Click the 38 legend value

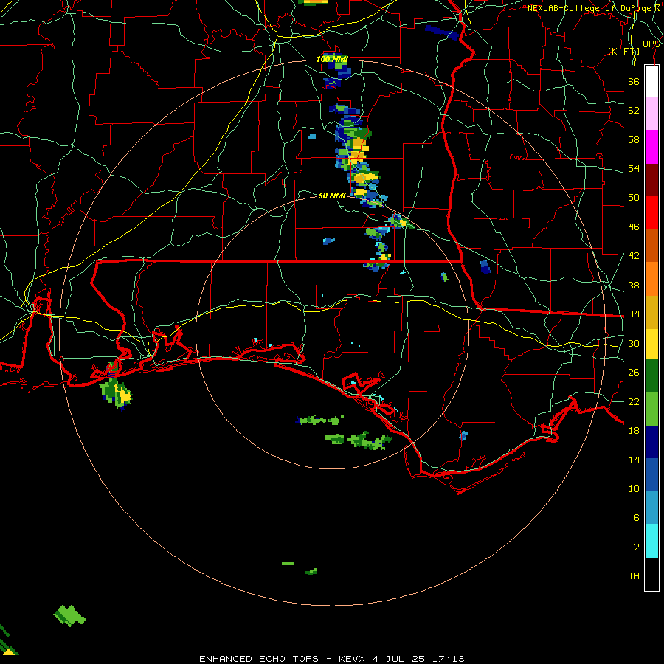(x=634, y=285)
